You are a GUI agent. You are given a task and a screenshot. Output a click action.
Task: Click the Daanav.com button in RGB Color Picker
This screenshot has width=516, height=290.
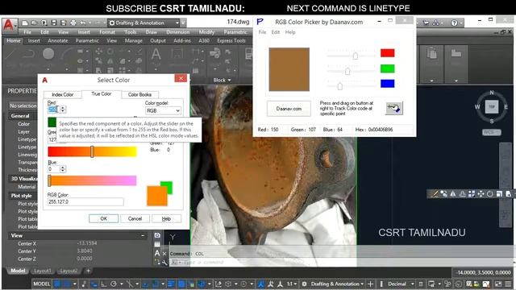289,109
